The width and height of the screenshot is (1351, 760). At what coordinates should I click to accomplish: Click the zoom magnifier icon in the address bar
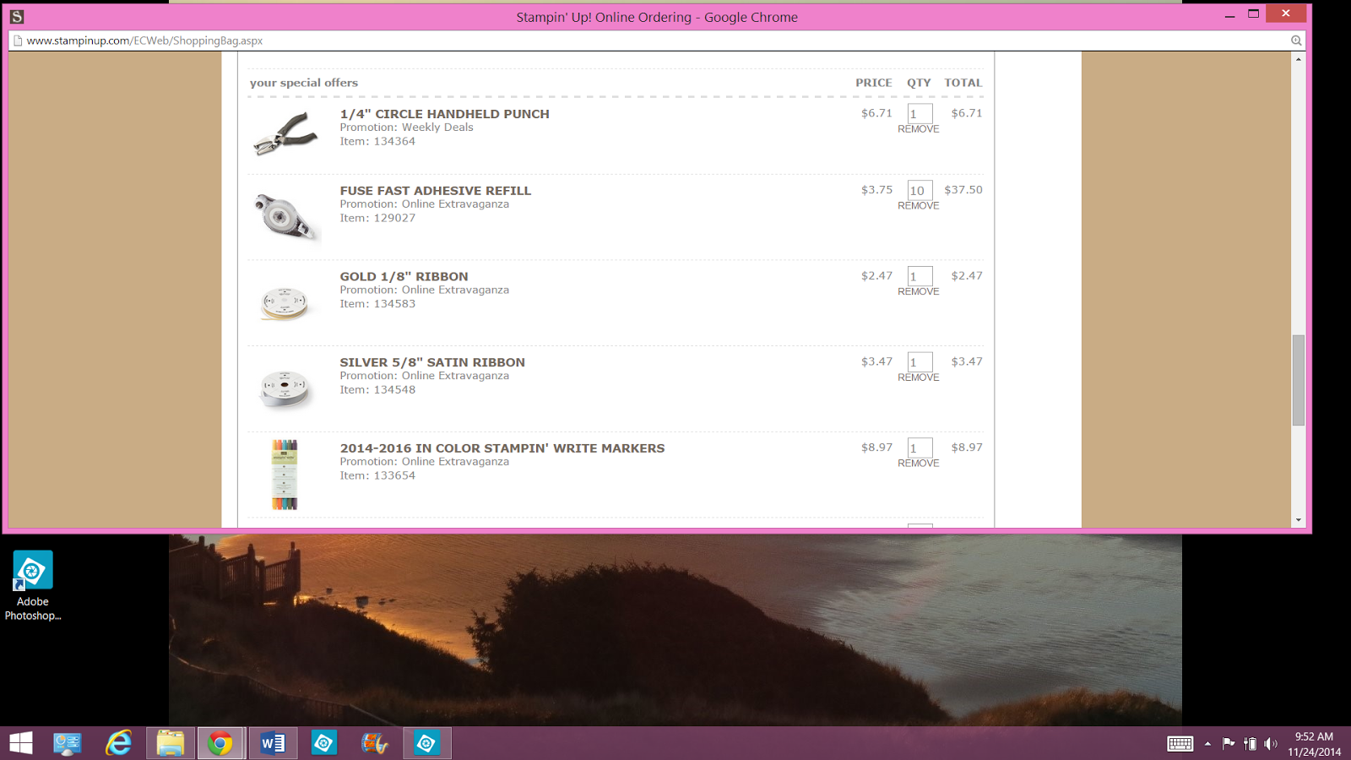click(x=1296, y=41)
